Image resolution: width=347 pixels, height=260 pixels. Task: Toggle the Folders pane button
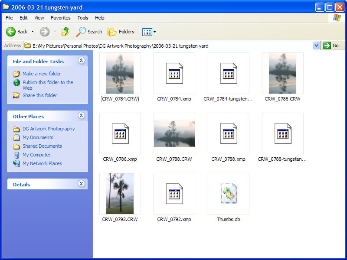[x=121, y=32]
